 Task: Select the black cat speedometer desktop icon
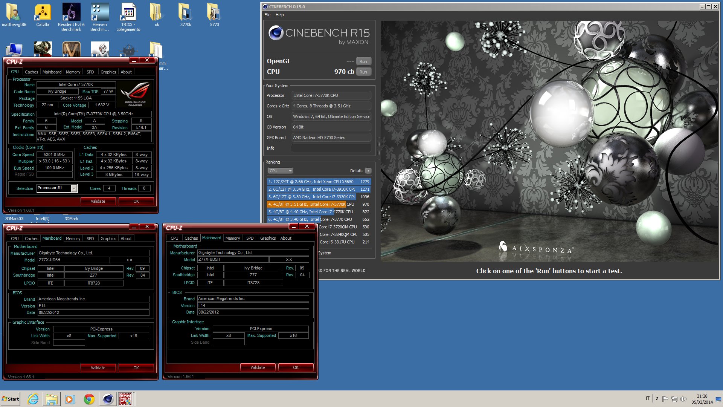click(x=128, y=50)
